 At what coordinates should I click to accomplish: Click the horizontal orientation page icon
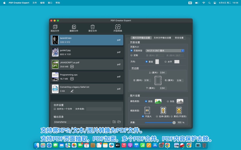[x=177, y=62]
